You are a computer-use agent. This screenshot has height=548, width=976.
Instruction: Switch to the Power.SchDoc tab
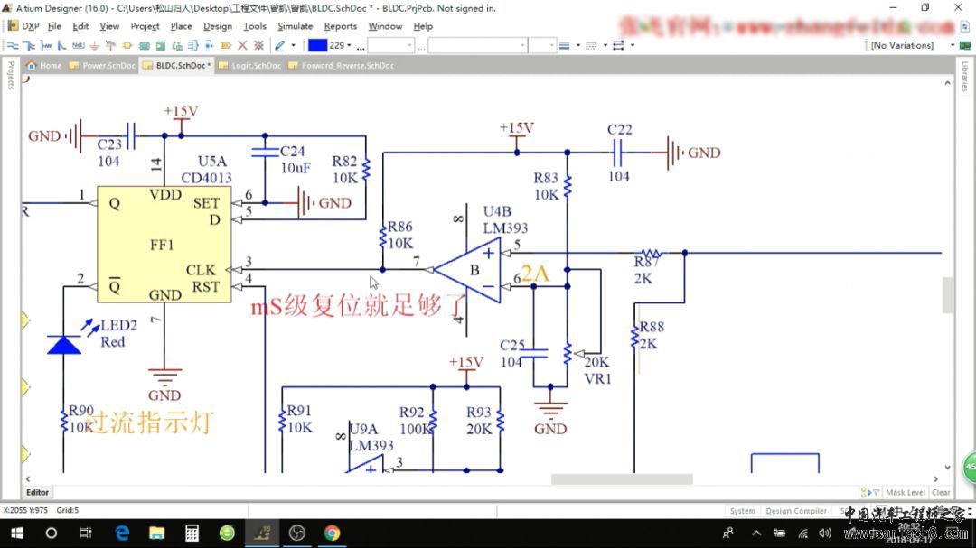click(x=103, y=65)
